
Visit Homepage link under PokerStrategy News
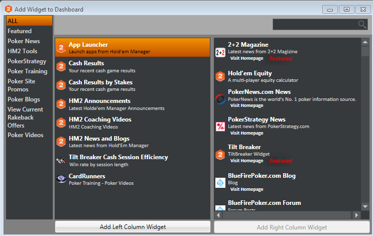click(246, 133)
